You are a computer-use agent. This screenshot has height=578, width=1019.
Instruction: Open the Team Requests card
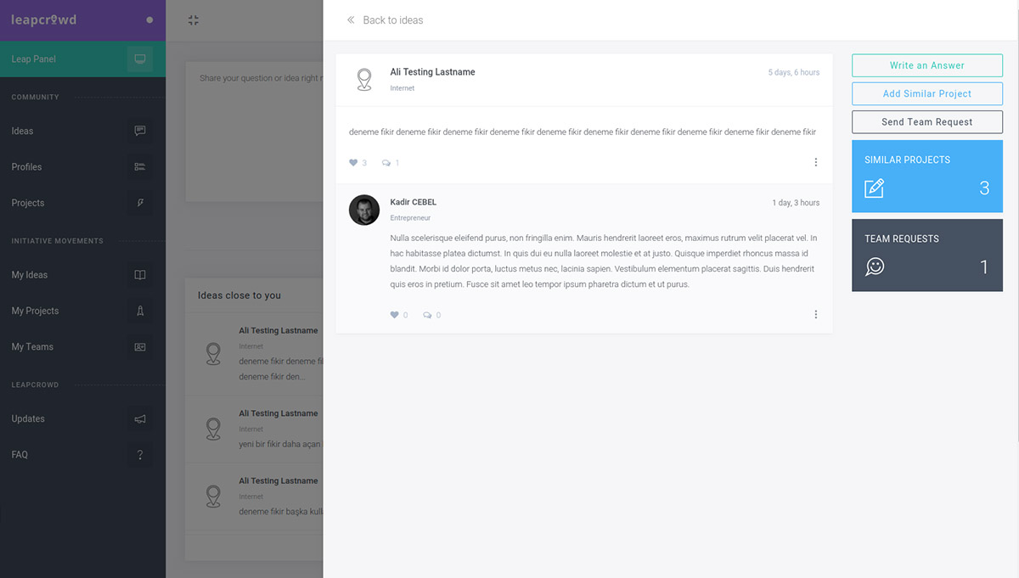(927, 255)
